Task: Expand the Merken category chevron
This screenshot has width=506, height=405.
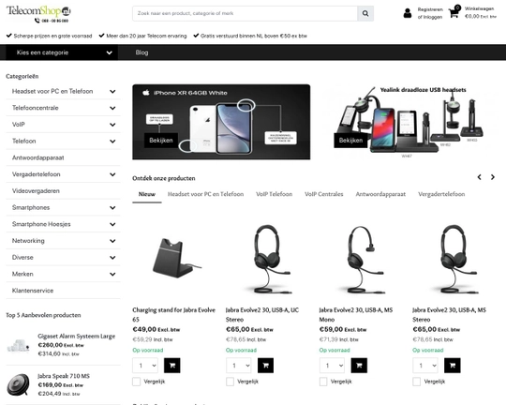Action: click(x=112, y=274)
